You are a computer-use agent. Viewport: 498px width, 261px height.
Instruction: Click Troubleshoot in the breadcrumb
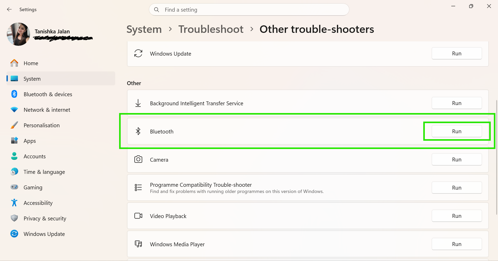[211, 29]
